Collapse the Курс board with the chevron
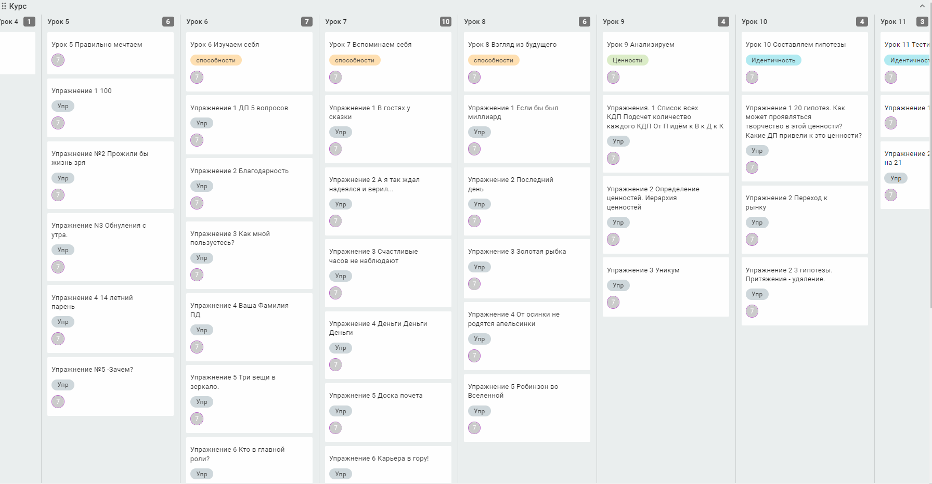This screenshot has height=484, width=932. [x=922, y=6]
